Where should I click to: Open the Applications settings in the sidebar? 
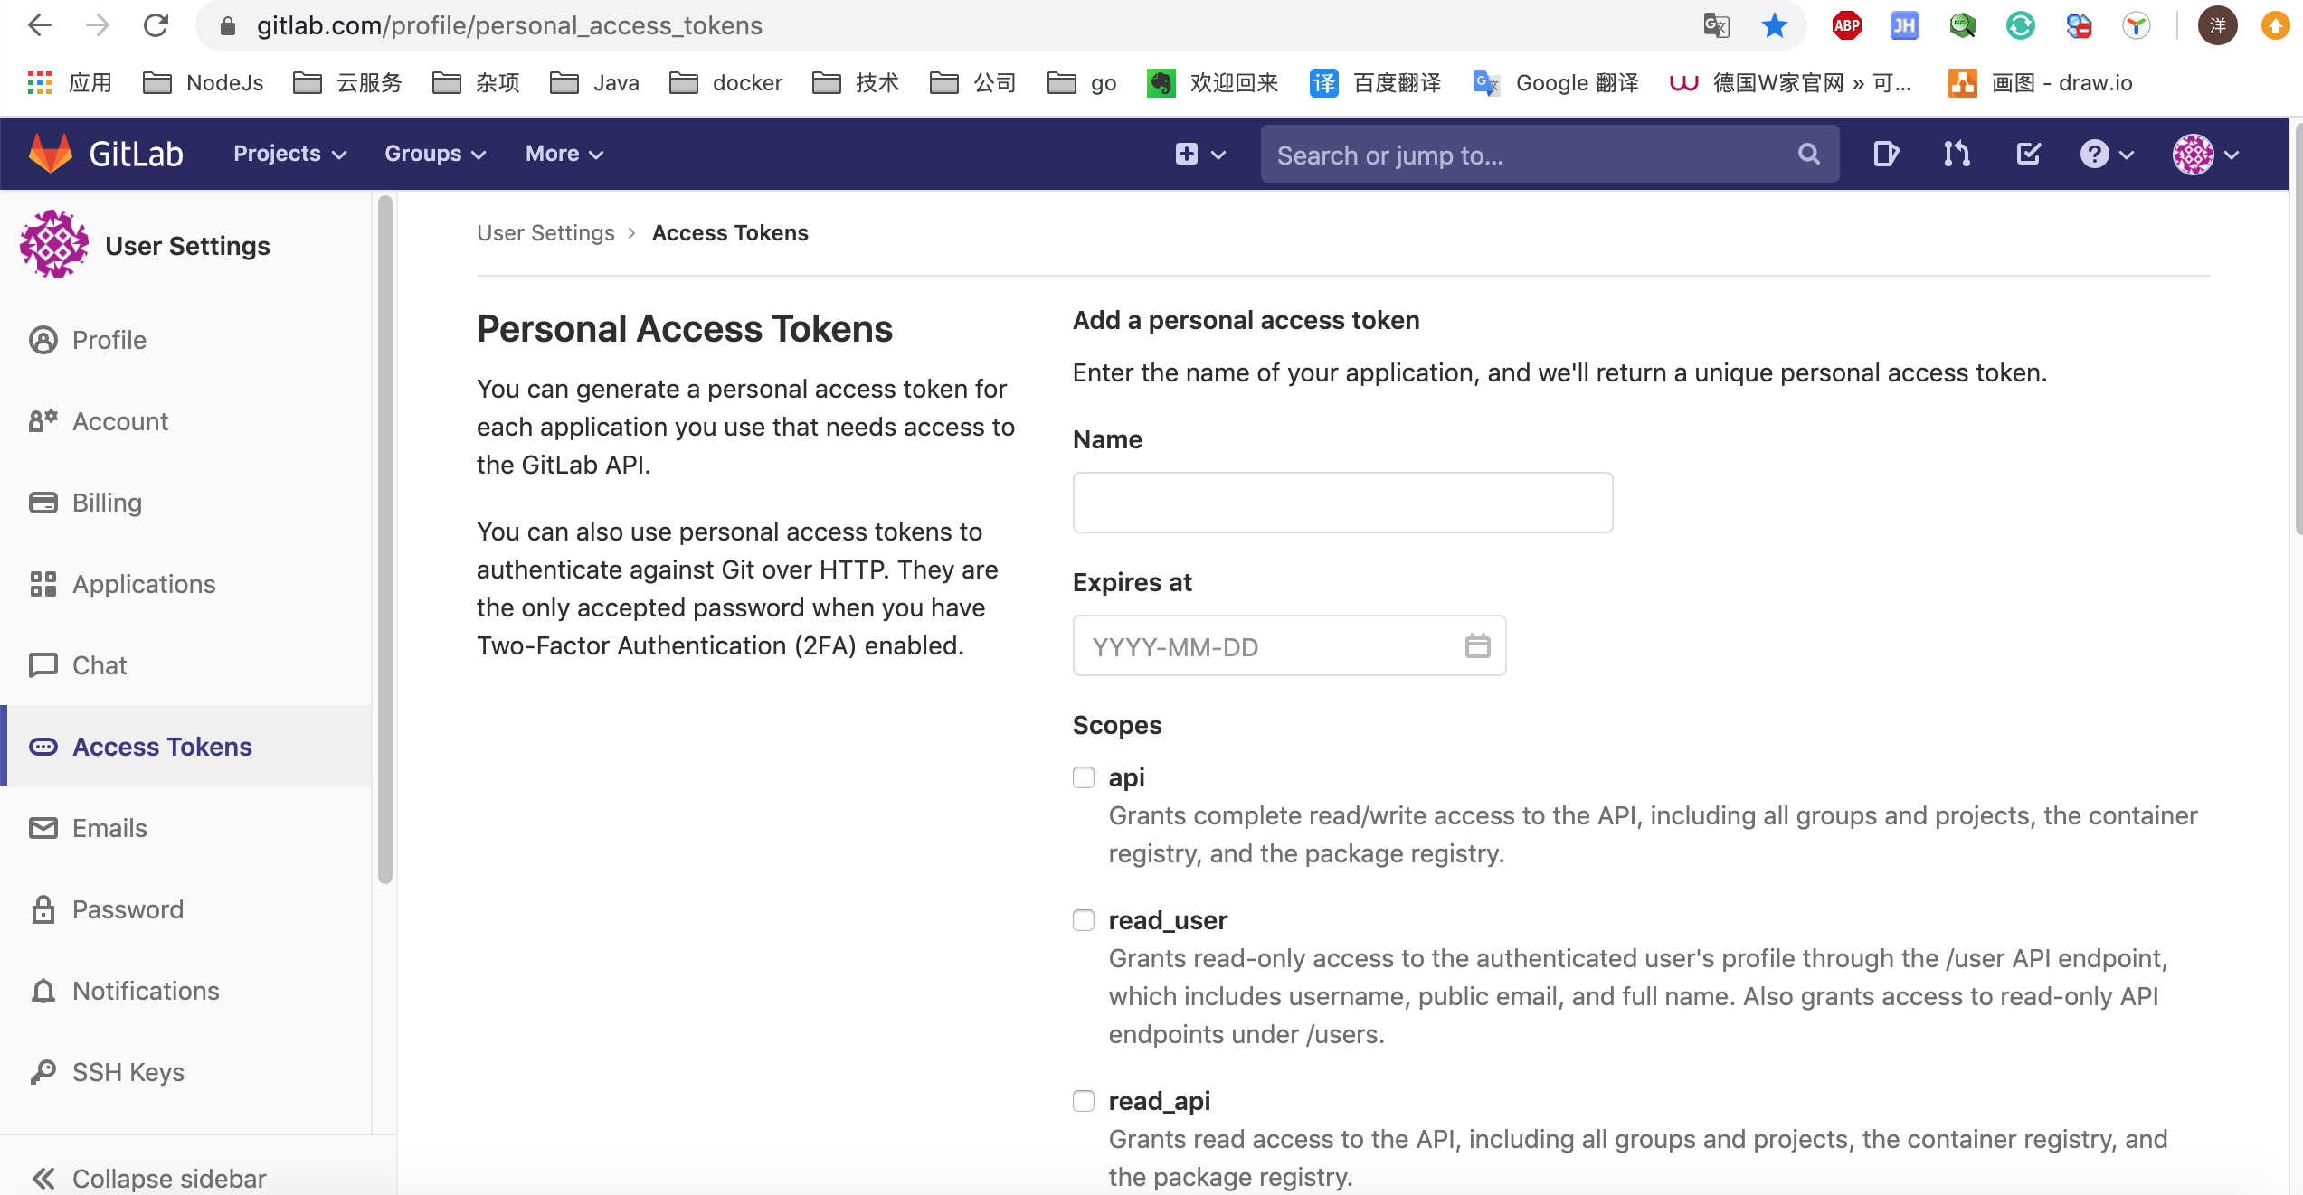click(144, 584)
